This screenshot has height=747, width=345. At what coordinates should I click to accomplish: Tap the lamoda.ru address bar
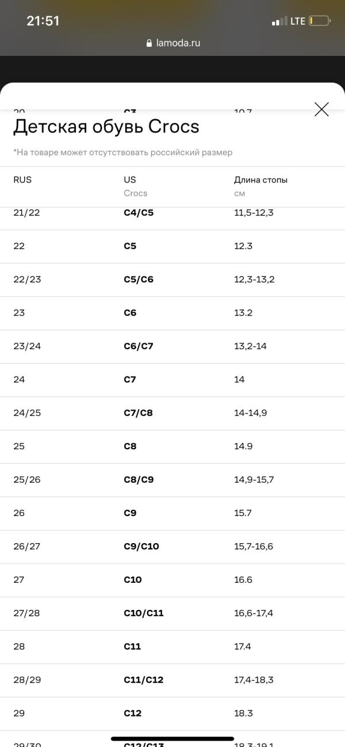172,43
